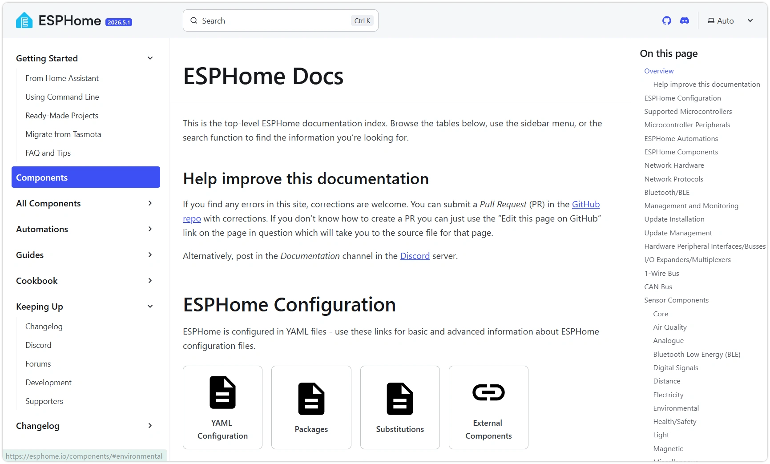The image size is (770, 464).
Task: Select the Components sidebar item
Action: tap(86, 177)
